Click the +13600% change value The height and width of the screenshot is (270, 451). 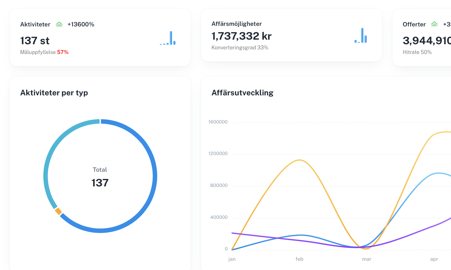(x=81, y=24)
